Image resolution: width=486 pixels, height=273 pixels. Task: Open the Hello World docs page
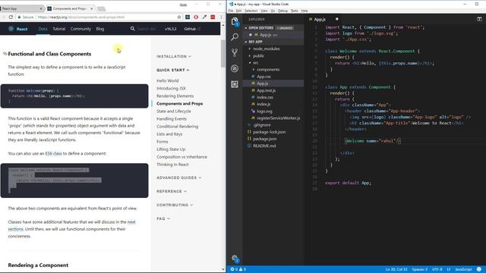(168, 80)
